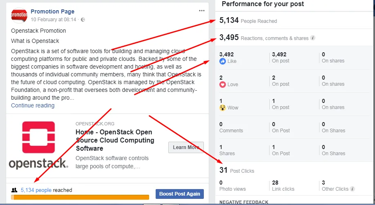
Task: Click the blue Like thumbs-up icon
Action: tap(222, 61)
